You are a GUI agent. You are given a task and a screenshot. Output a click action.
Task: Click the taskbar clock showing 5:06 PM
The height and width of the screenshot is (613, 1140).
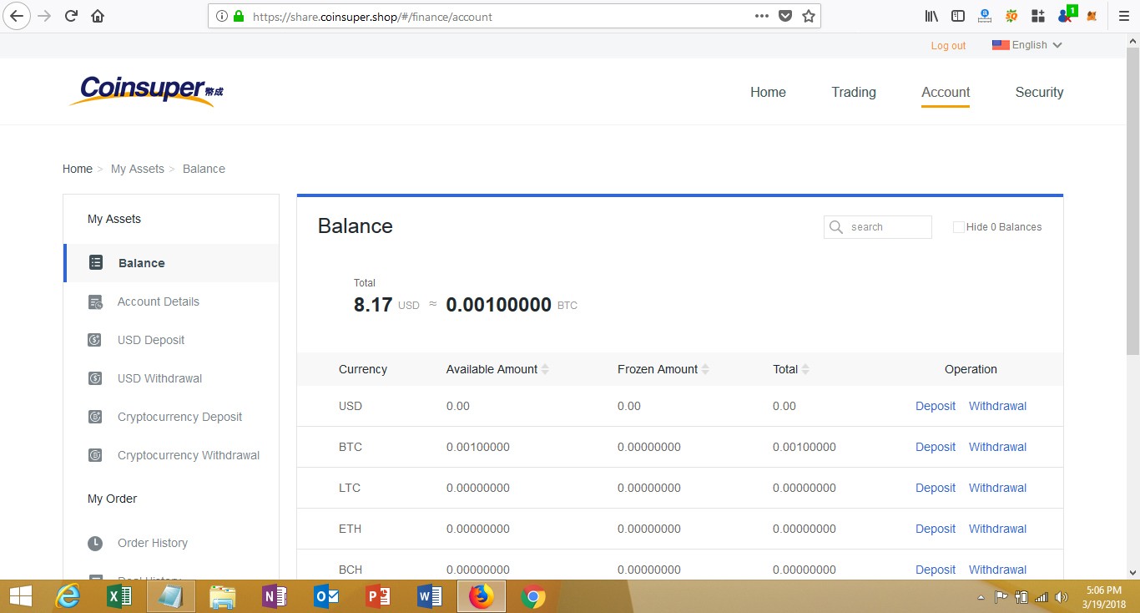click(1104, 597)
